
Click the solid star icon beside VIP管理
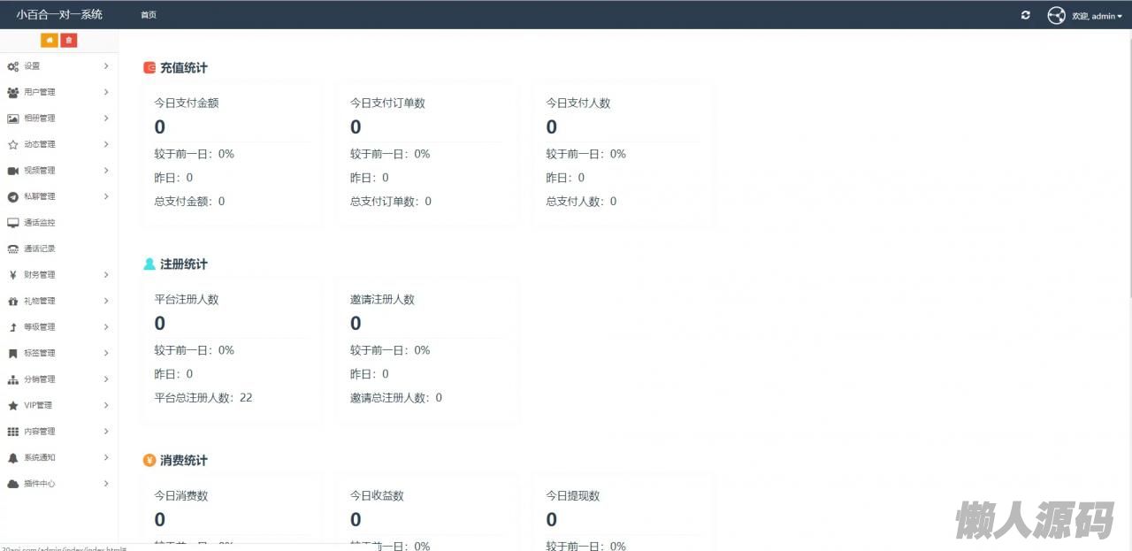[12, 405]
